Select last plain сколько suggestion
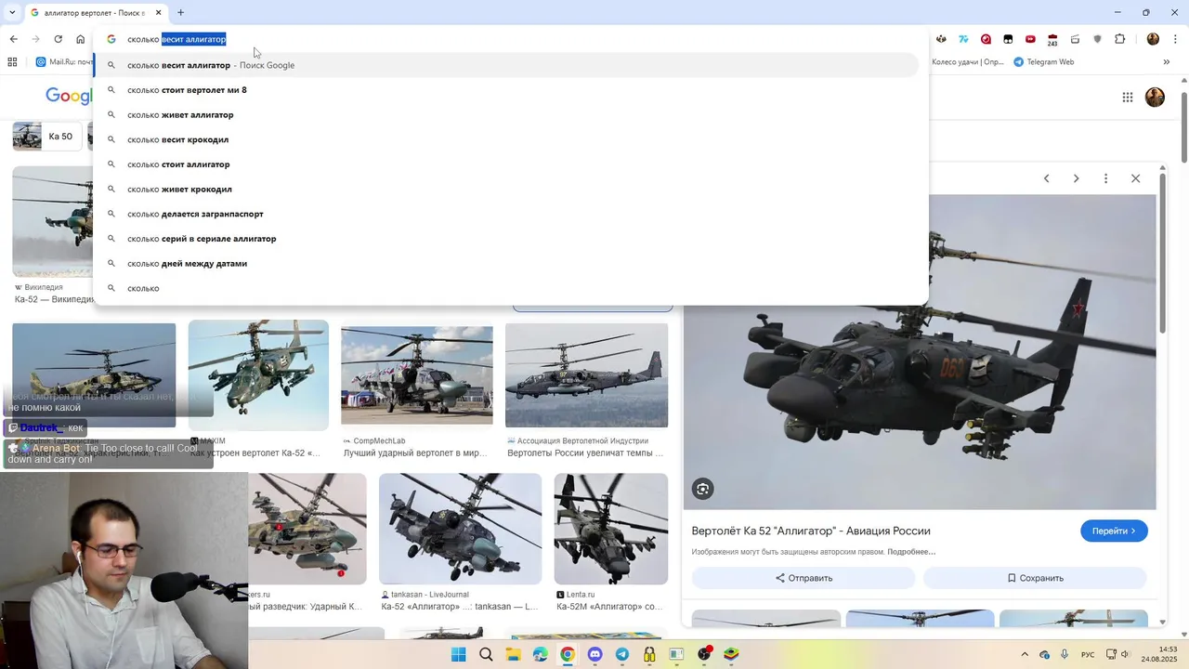Viewport: 1189px width, 669px height. pyautogui.click(x=505, y=288)
